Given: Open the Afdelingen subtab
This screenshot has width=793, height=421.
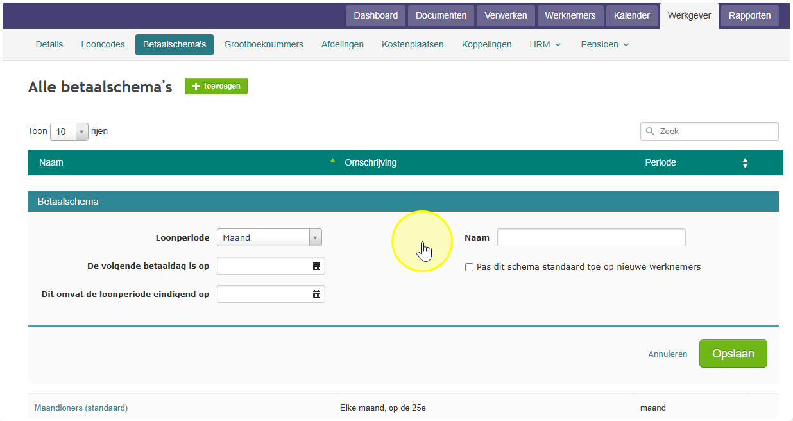Looking at the screenshot, I should click(343, 44).
